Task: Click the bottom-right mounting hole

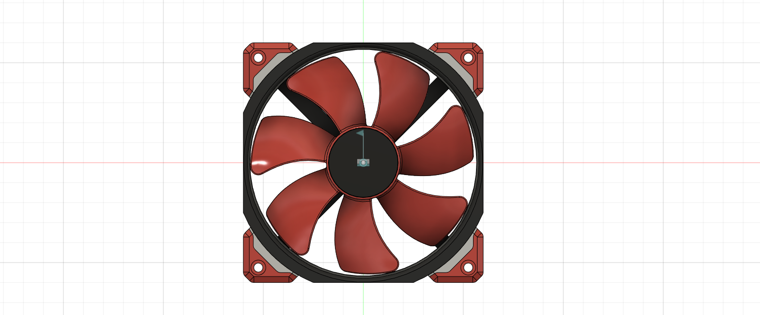Action: point(468,268)
